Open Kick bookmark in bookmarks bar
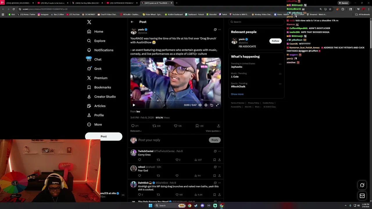Screen dimensions: 372x209 click(x=12, y=15)
